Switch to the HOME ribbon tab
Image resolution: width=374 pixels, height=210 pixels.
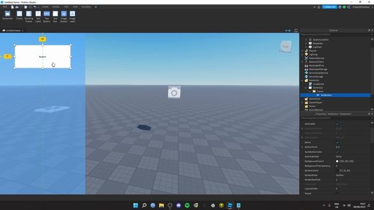click(x=45, y=7)
